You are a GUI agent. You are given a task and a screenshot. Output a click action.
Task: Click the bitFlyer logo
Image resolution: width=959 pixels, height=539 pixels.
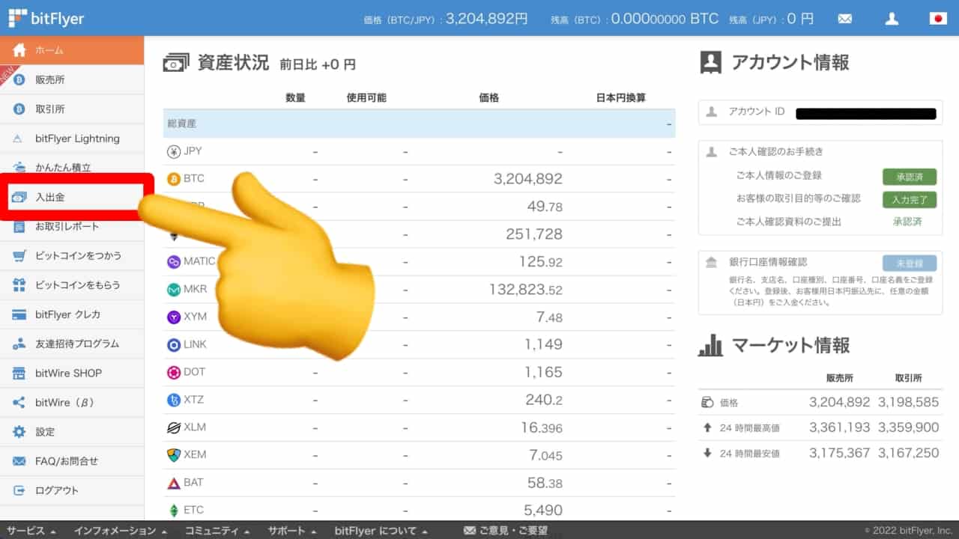point(46,19)
